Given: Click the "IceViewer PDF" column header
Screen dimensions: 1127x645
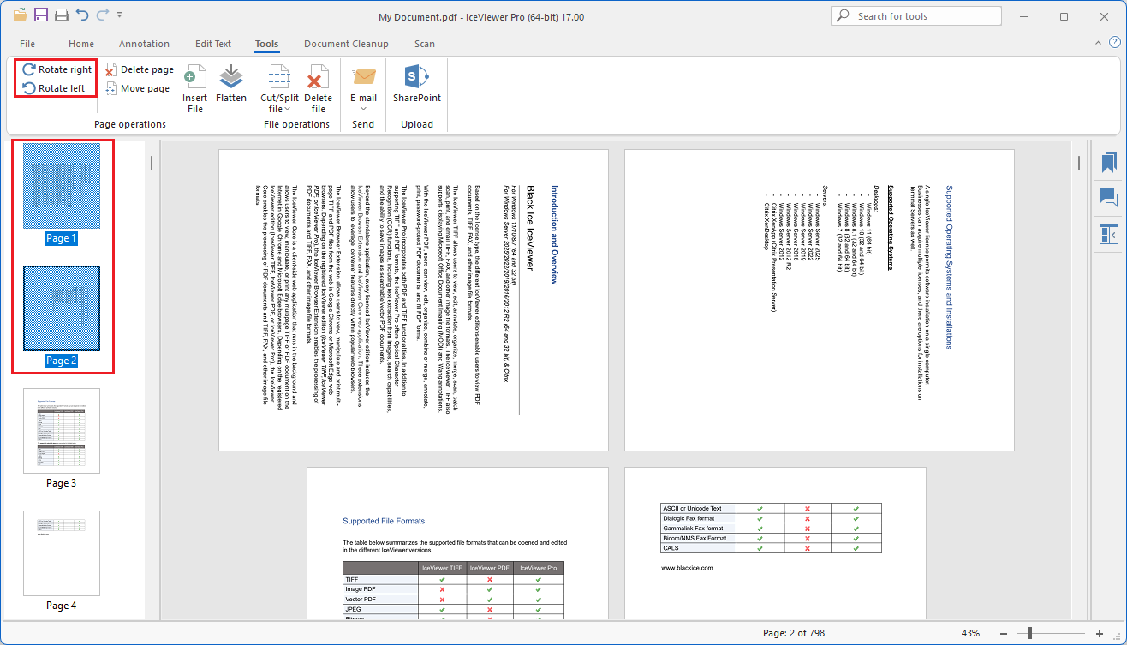Looking at the screenshot, I should [490, 568].
